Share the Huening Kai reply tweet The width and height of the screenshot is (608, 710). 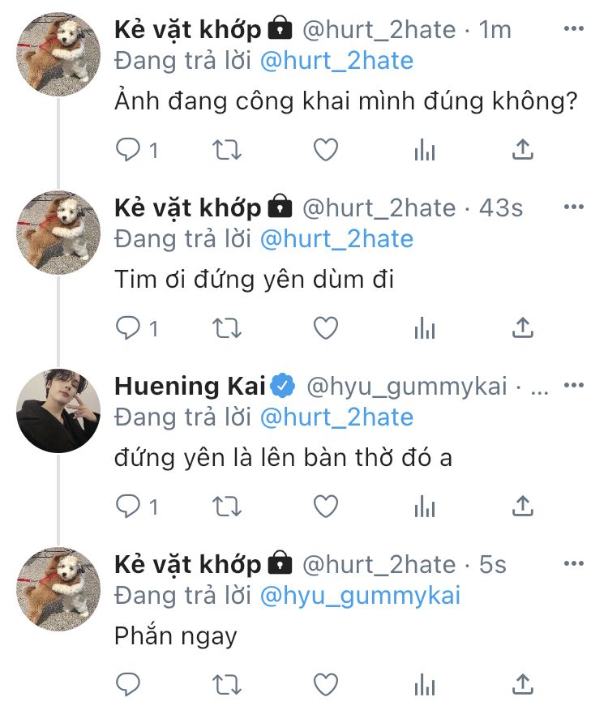coord(524,506)
